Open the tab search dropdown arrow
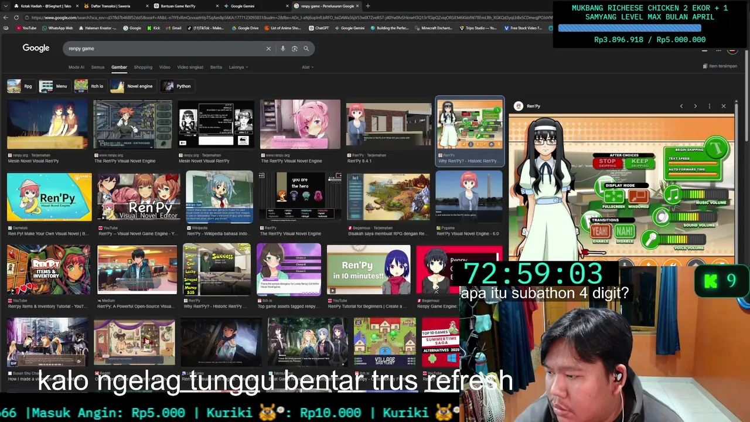750x422 pixels. (x=5, y=6)
